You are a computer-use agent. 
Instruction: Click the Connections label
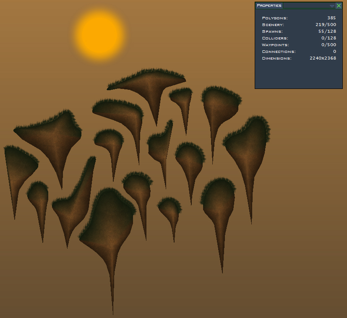click(279, 52)
